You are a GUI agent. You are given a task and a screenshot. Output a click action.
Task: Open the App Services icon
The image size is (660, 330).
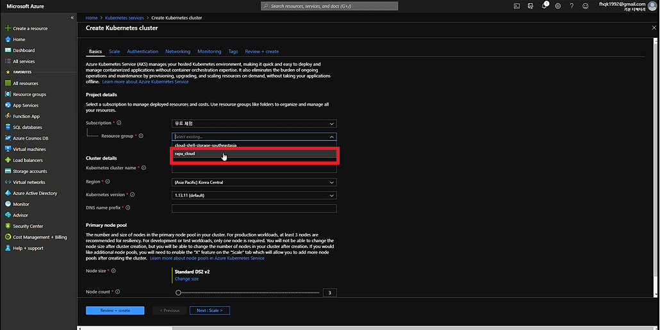click(8, 105)
